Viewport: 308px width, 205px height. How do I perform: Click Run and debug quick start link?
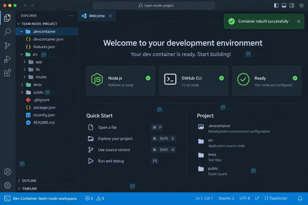(111, 161)
